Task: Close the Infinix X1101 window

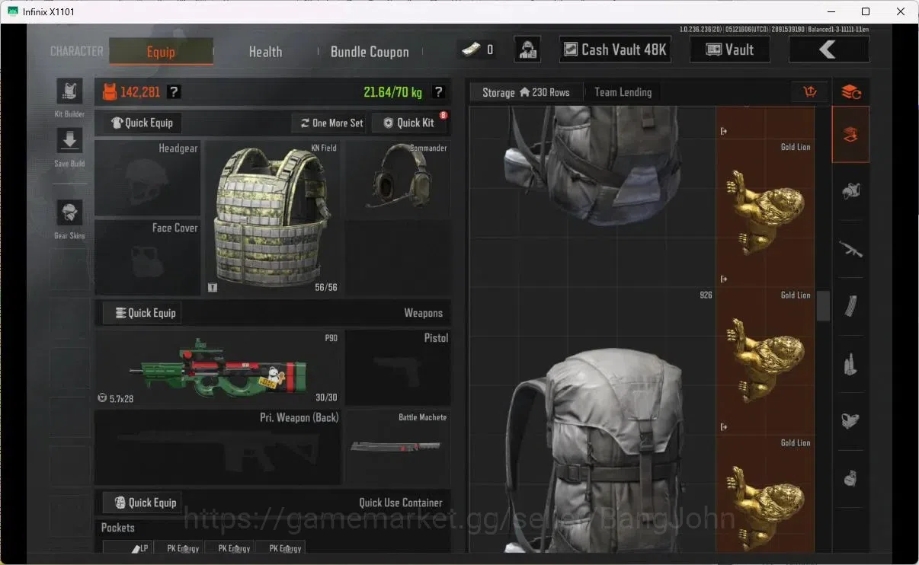Action: [901, 11]
